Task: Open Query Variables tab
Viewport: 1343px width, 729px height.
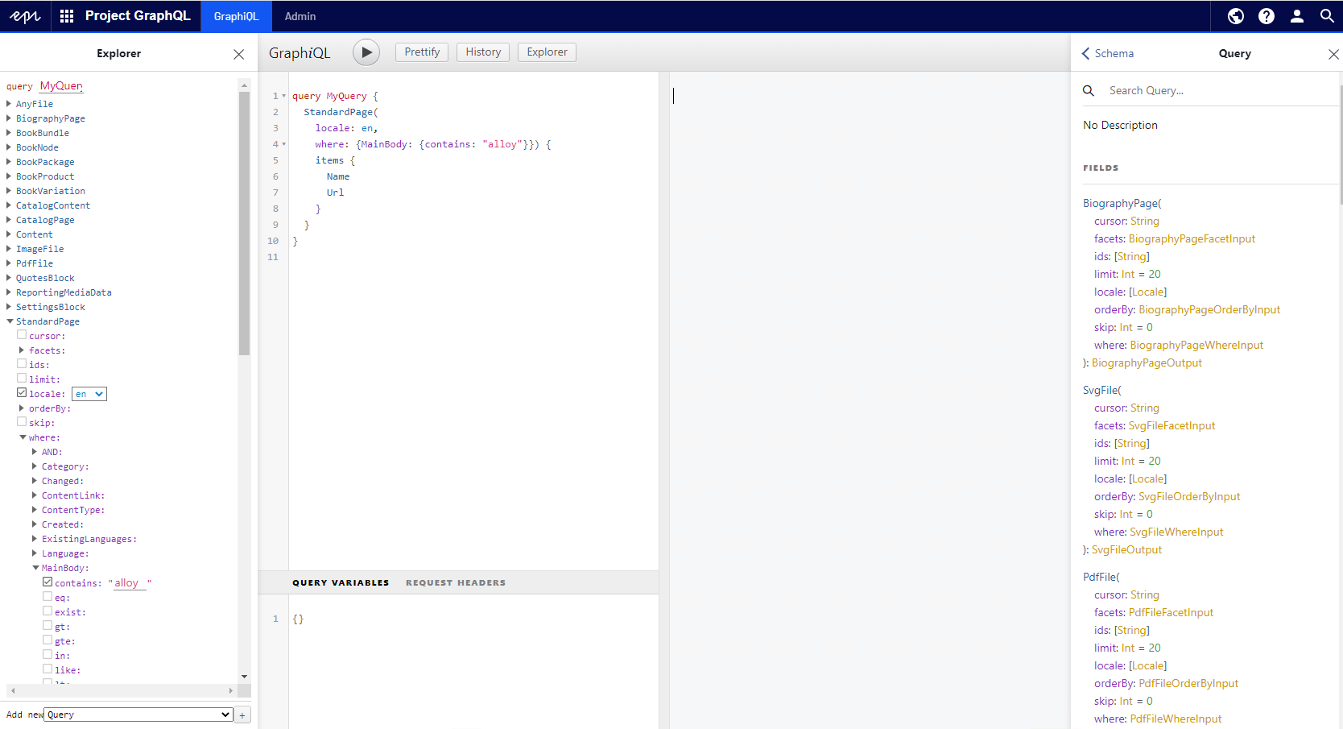Action: (x=341, y=582)
